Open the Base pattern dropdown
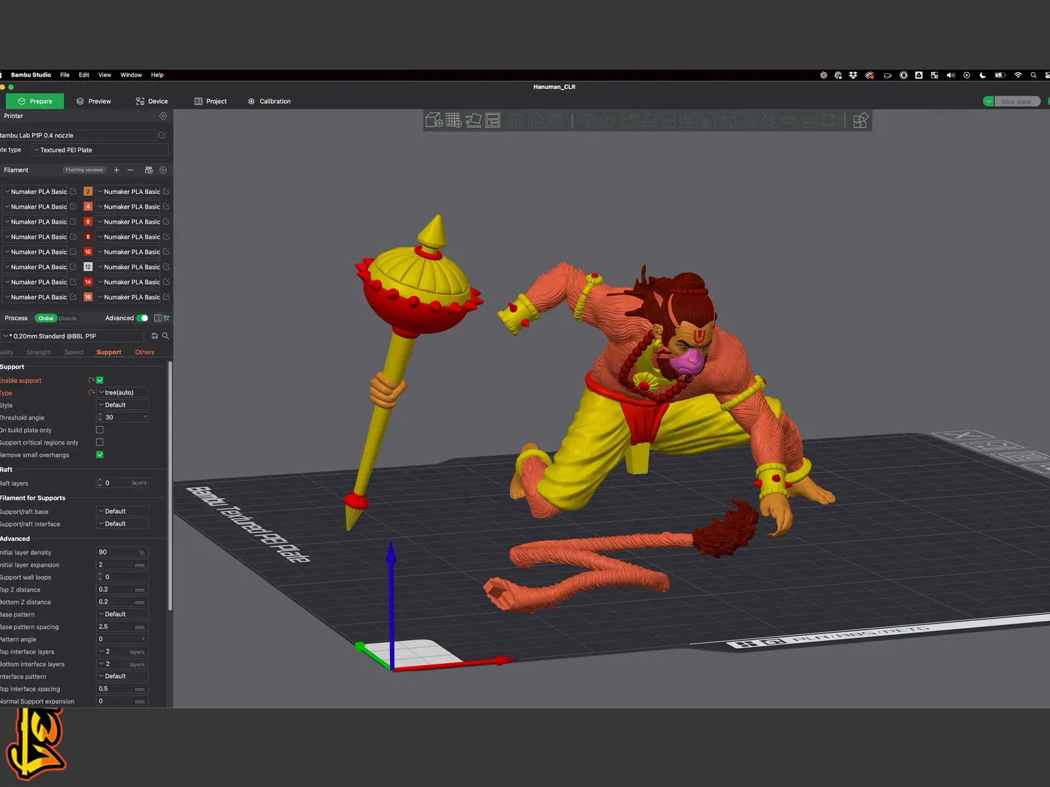 (x=122, y=614)
